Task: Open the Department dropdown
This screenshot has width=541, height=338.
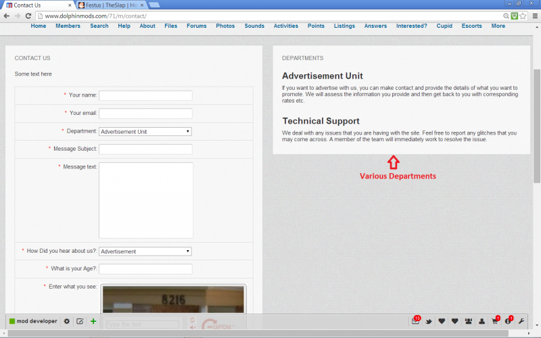Action: (145, 131)
